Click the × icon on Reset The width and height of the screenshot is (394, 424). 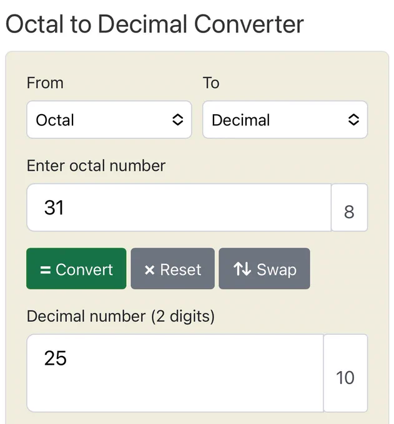click(149, 270)
